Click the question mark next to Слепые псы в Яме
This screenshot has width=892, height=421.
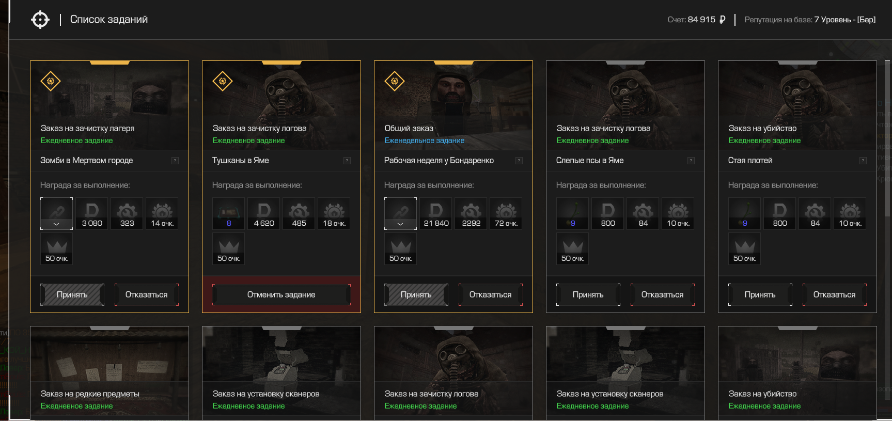coord(691,161)
